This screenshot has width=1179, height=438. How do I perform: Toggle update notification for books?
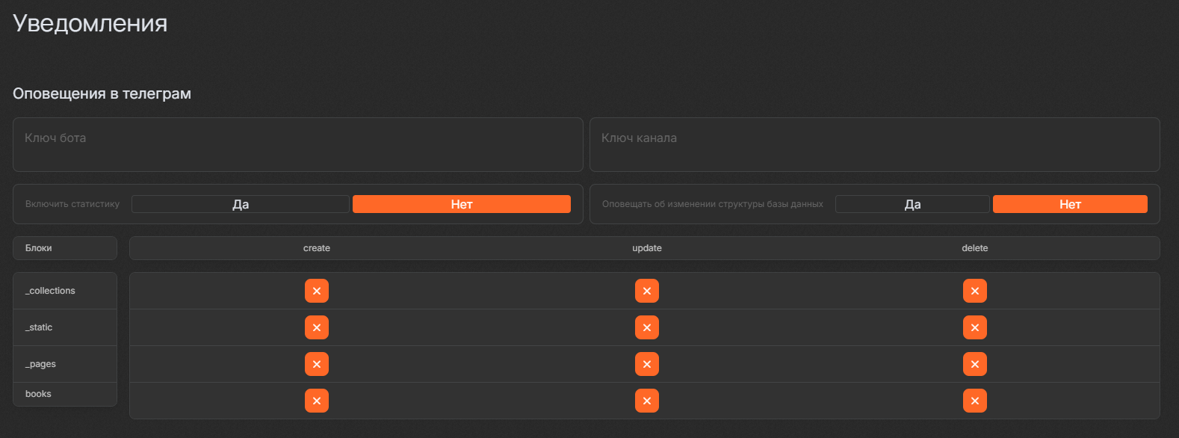click(x=647, y=401)
